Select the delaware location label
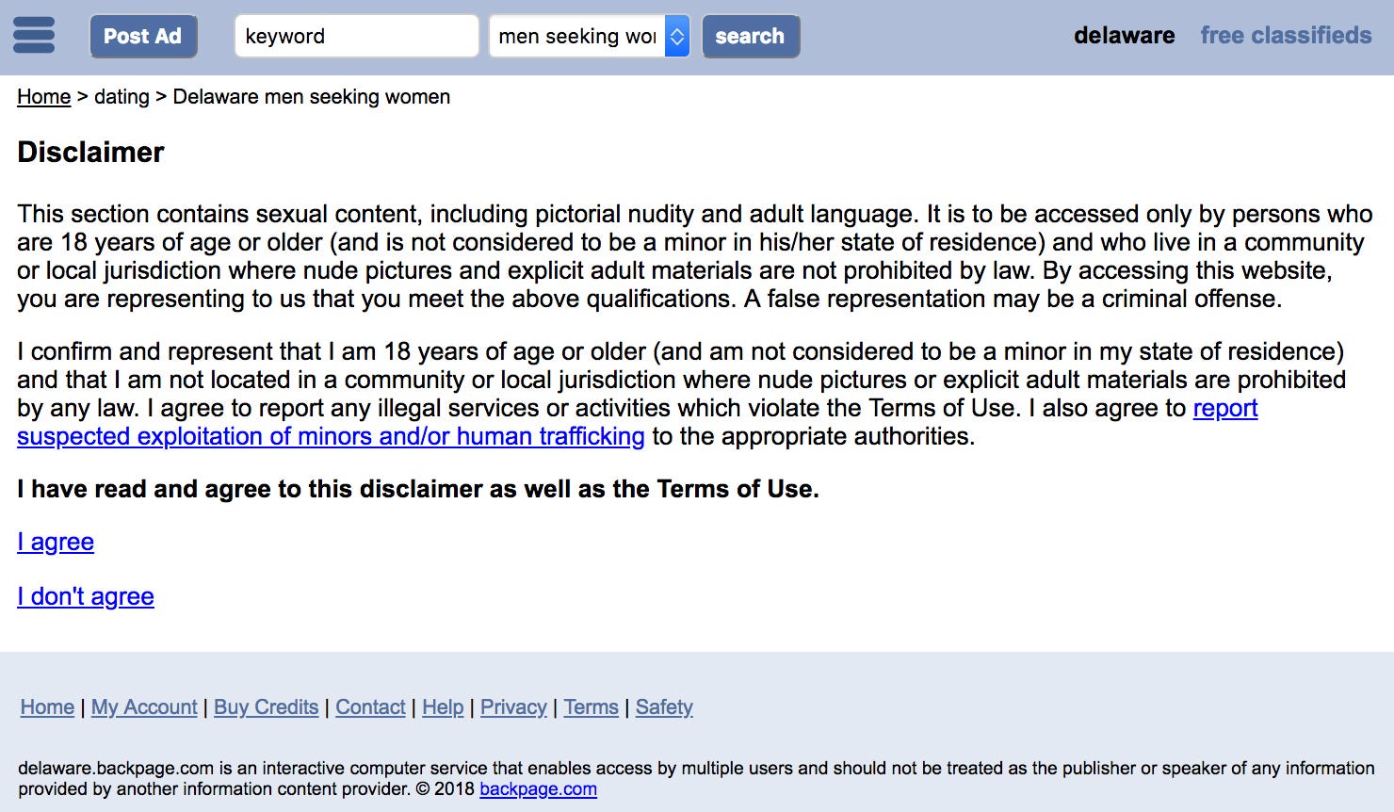 point(1124,36)
